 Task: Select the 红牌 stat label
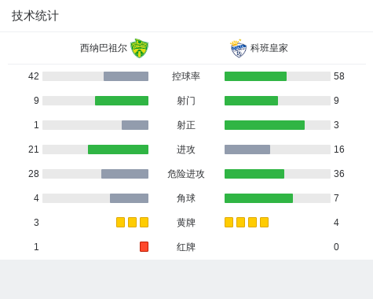pyautogui.click(x=186, y=247)
